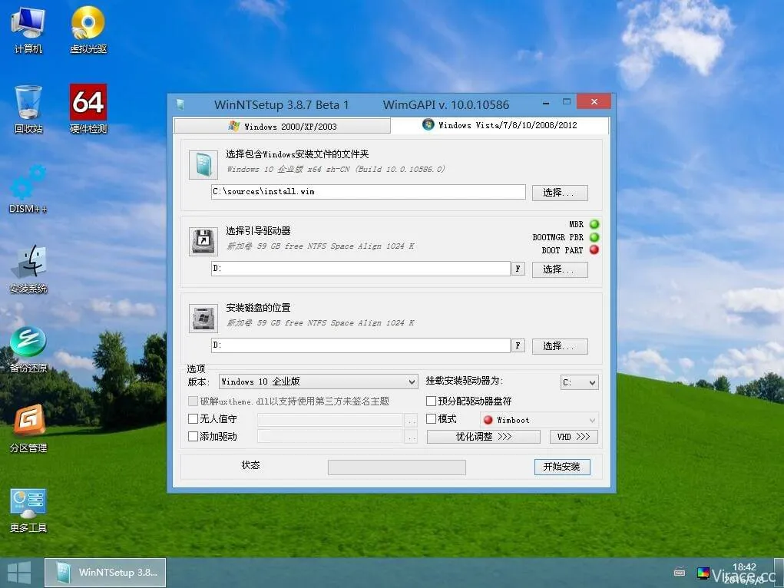The width and height of the screenshot is (784, 588).
Task: Open the Windows Start button
Action: 19,573
